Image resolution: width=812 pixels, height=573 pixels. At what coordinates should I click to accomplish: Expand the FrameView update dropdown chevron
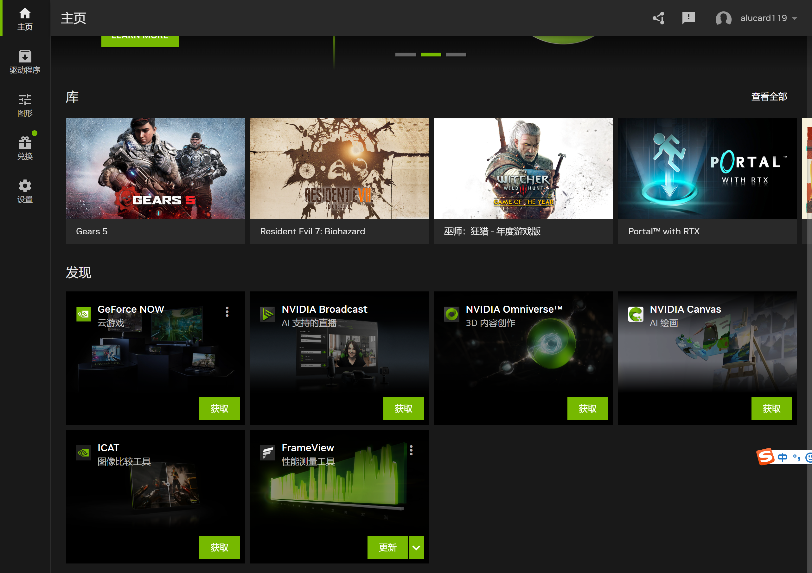tap(416, 548)
